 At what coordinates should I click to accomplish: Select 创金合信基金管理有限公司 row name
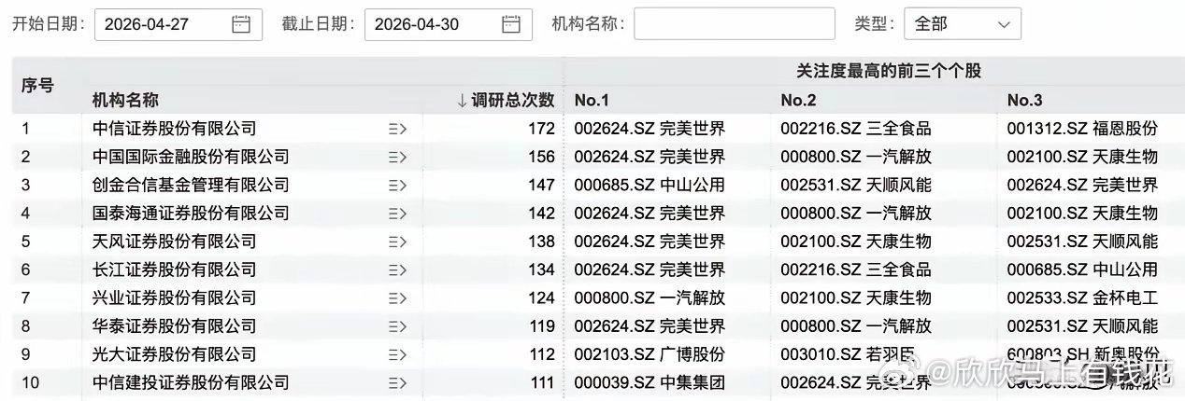191,185
